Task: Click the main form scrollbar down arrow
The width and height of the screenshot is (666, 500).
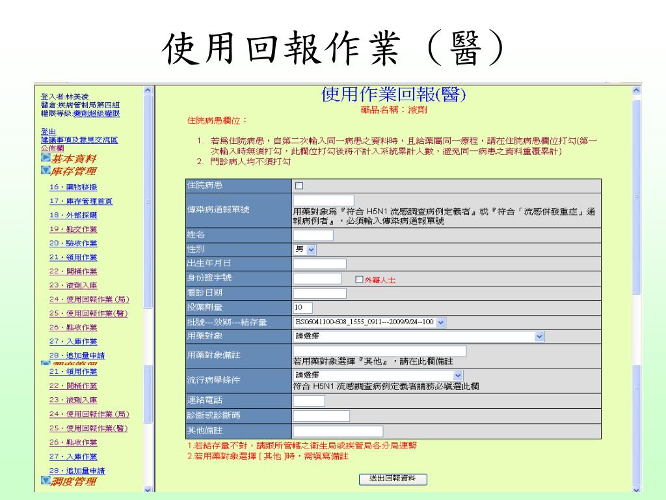Action: [x=636, y=490]
